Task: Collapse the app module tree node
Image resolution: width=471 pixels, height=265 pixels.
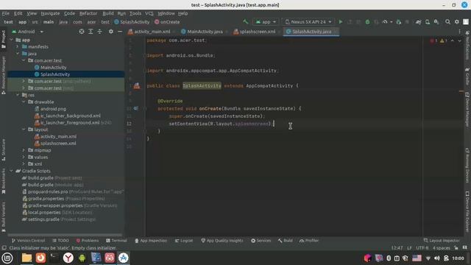Action: tap(12, 40)
